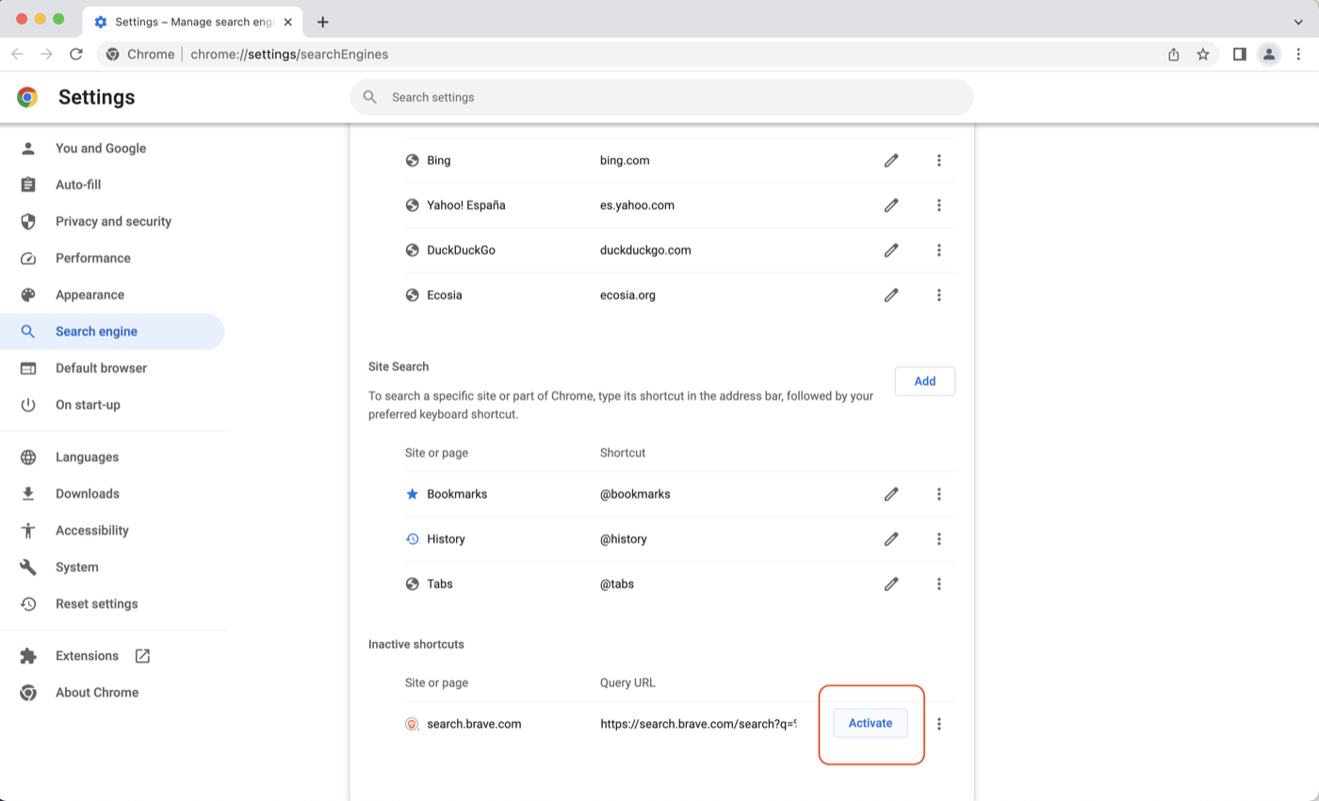Click the pencil icon for History
This screenshot has height=801, width=1319.
coord(890,539)
